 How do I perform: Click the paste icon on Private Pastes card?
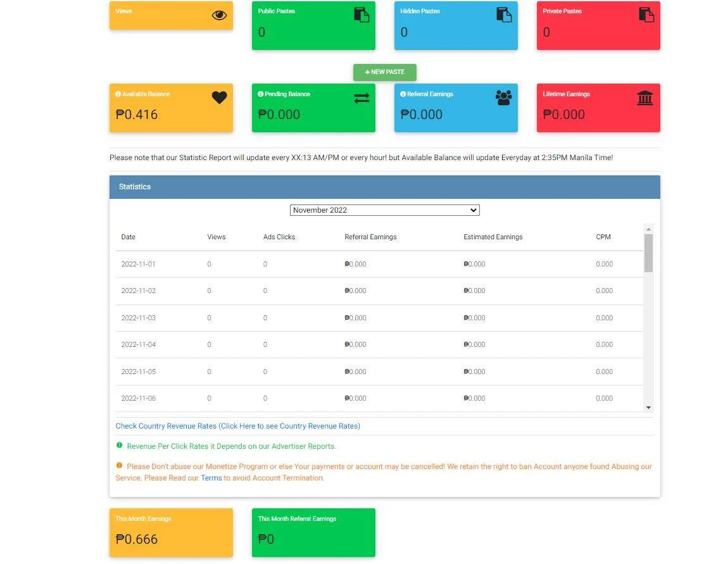[646, 15]
